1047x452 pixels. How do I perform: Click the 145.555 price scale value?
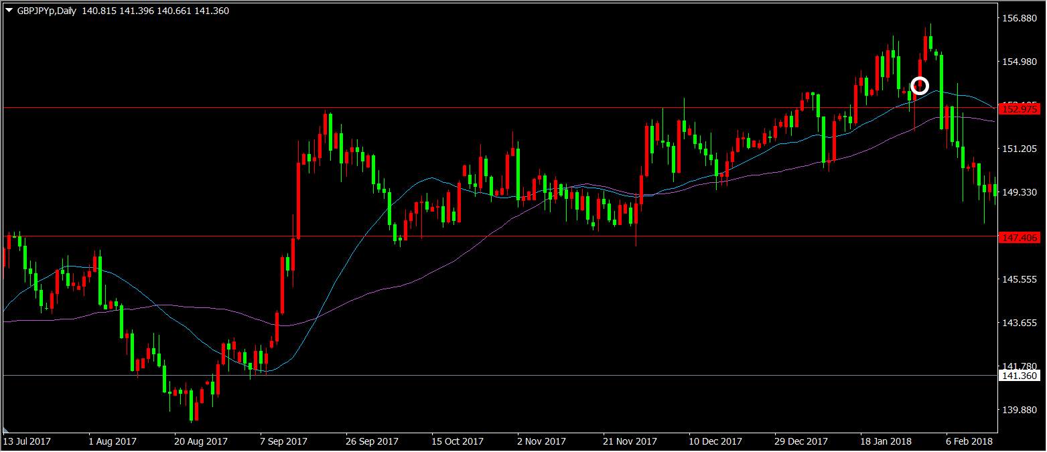[x=1018, y=279]
